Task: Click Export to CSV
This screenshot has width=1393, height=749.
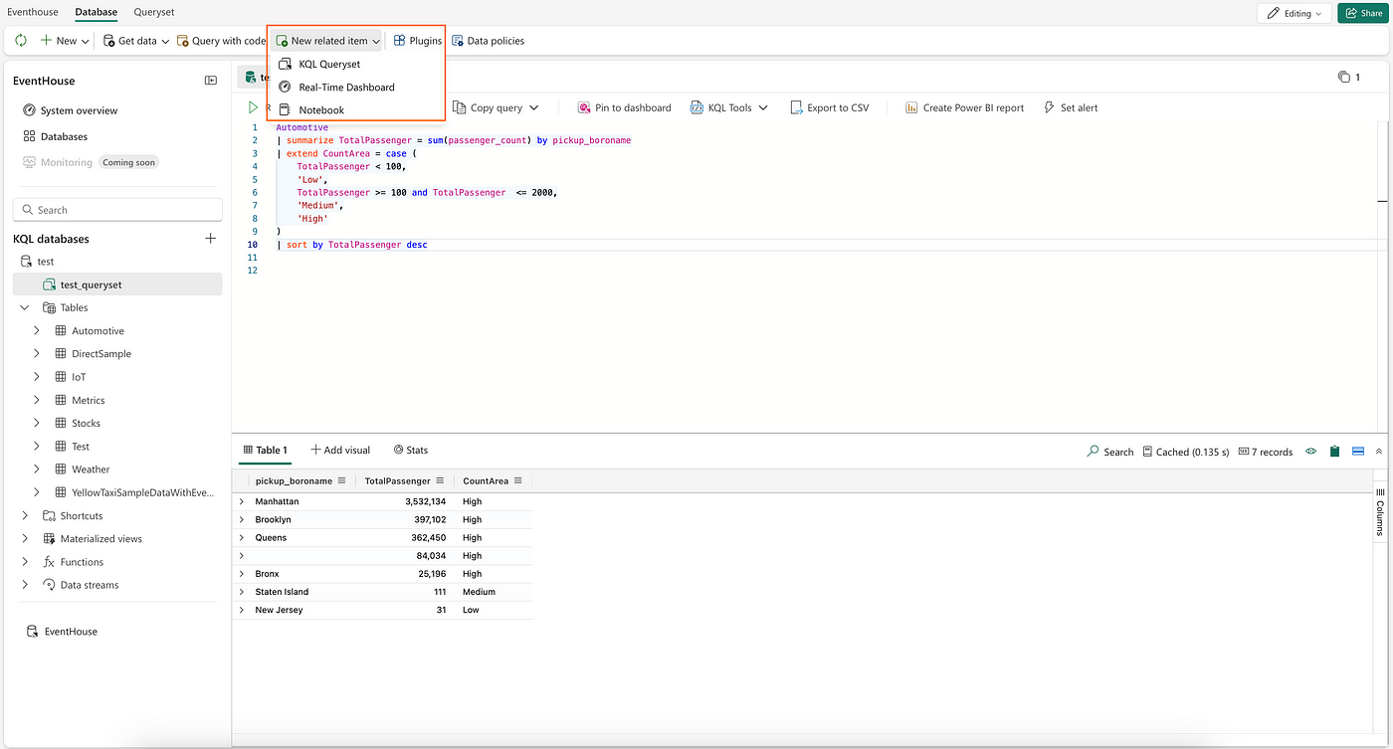Action: point(830,107)
